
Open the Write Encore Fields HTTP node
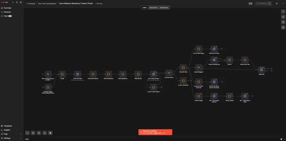[x=214, y=49]
